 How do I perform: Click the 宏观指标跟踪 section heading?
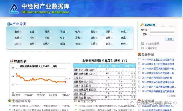click(x=21, y=101)
